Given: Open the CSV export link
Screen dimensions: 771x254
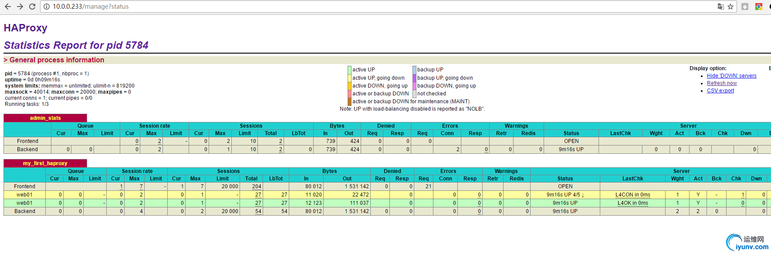Looking at the screenshot, I should [x=720, y=91].
